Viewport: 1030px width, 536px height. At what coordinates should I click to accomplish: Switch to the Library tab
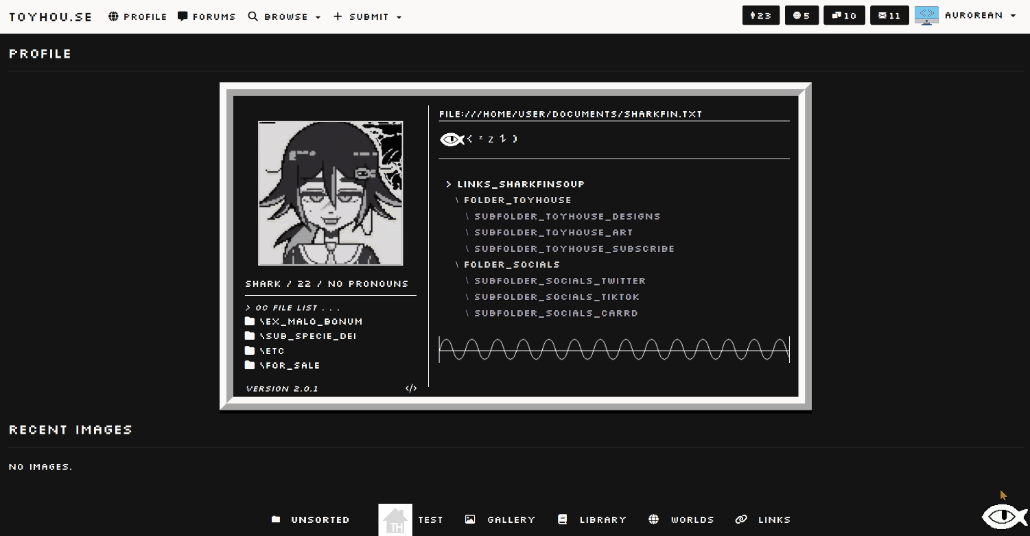tap(601, 520)
